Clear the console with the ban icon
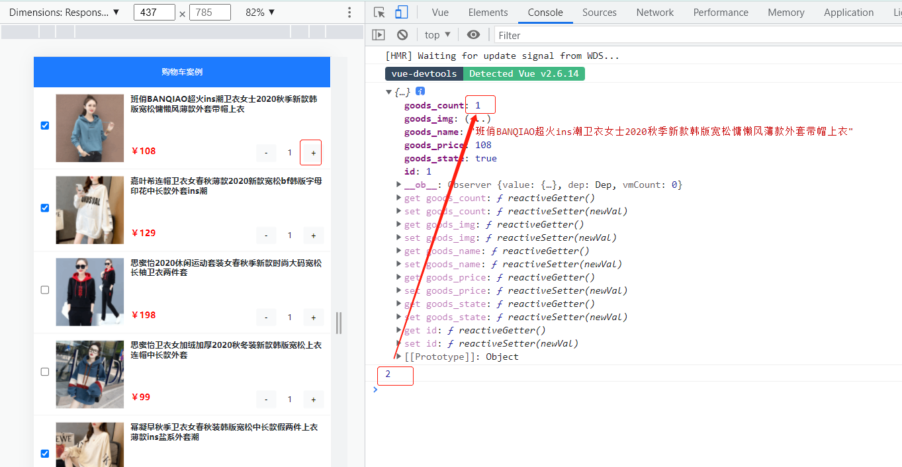This screenshot has height=467, width=902. 402,35
